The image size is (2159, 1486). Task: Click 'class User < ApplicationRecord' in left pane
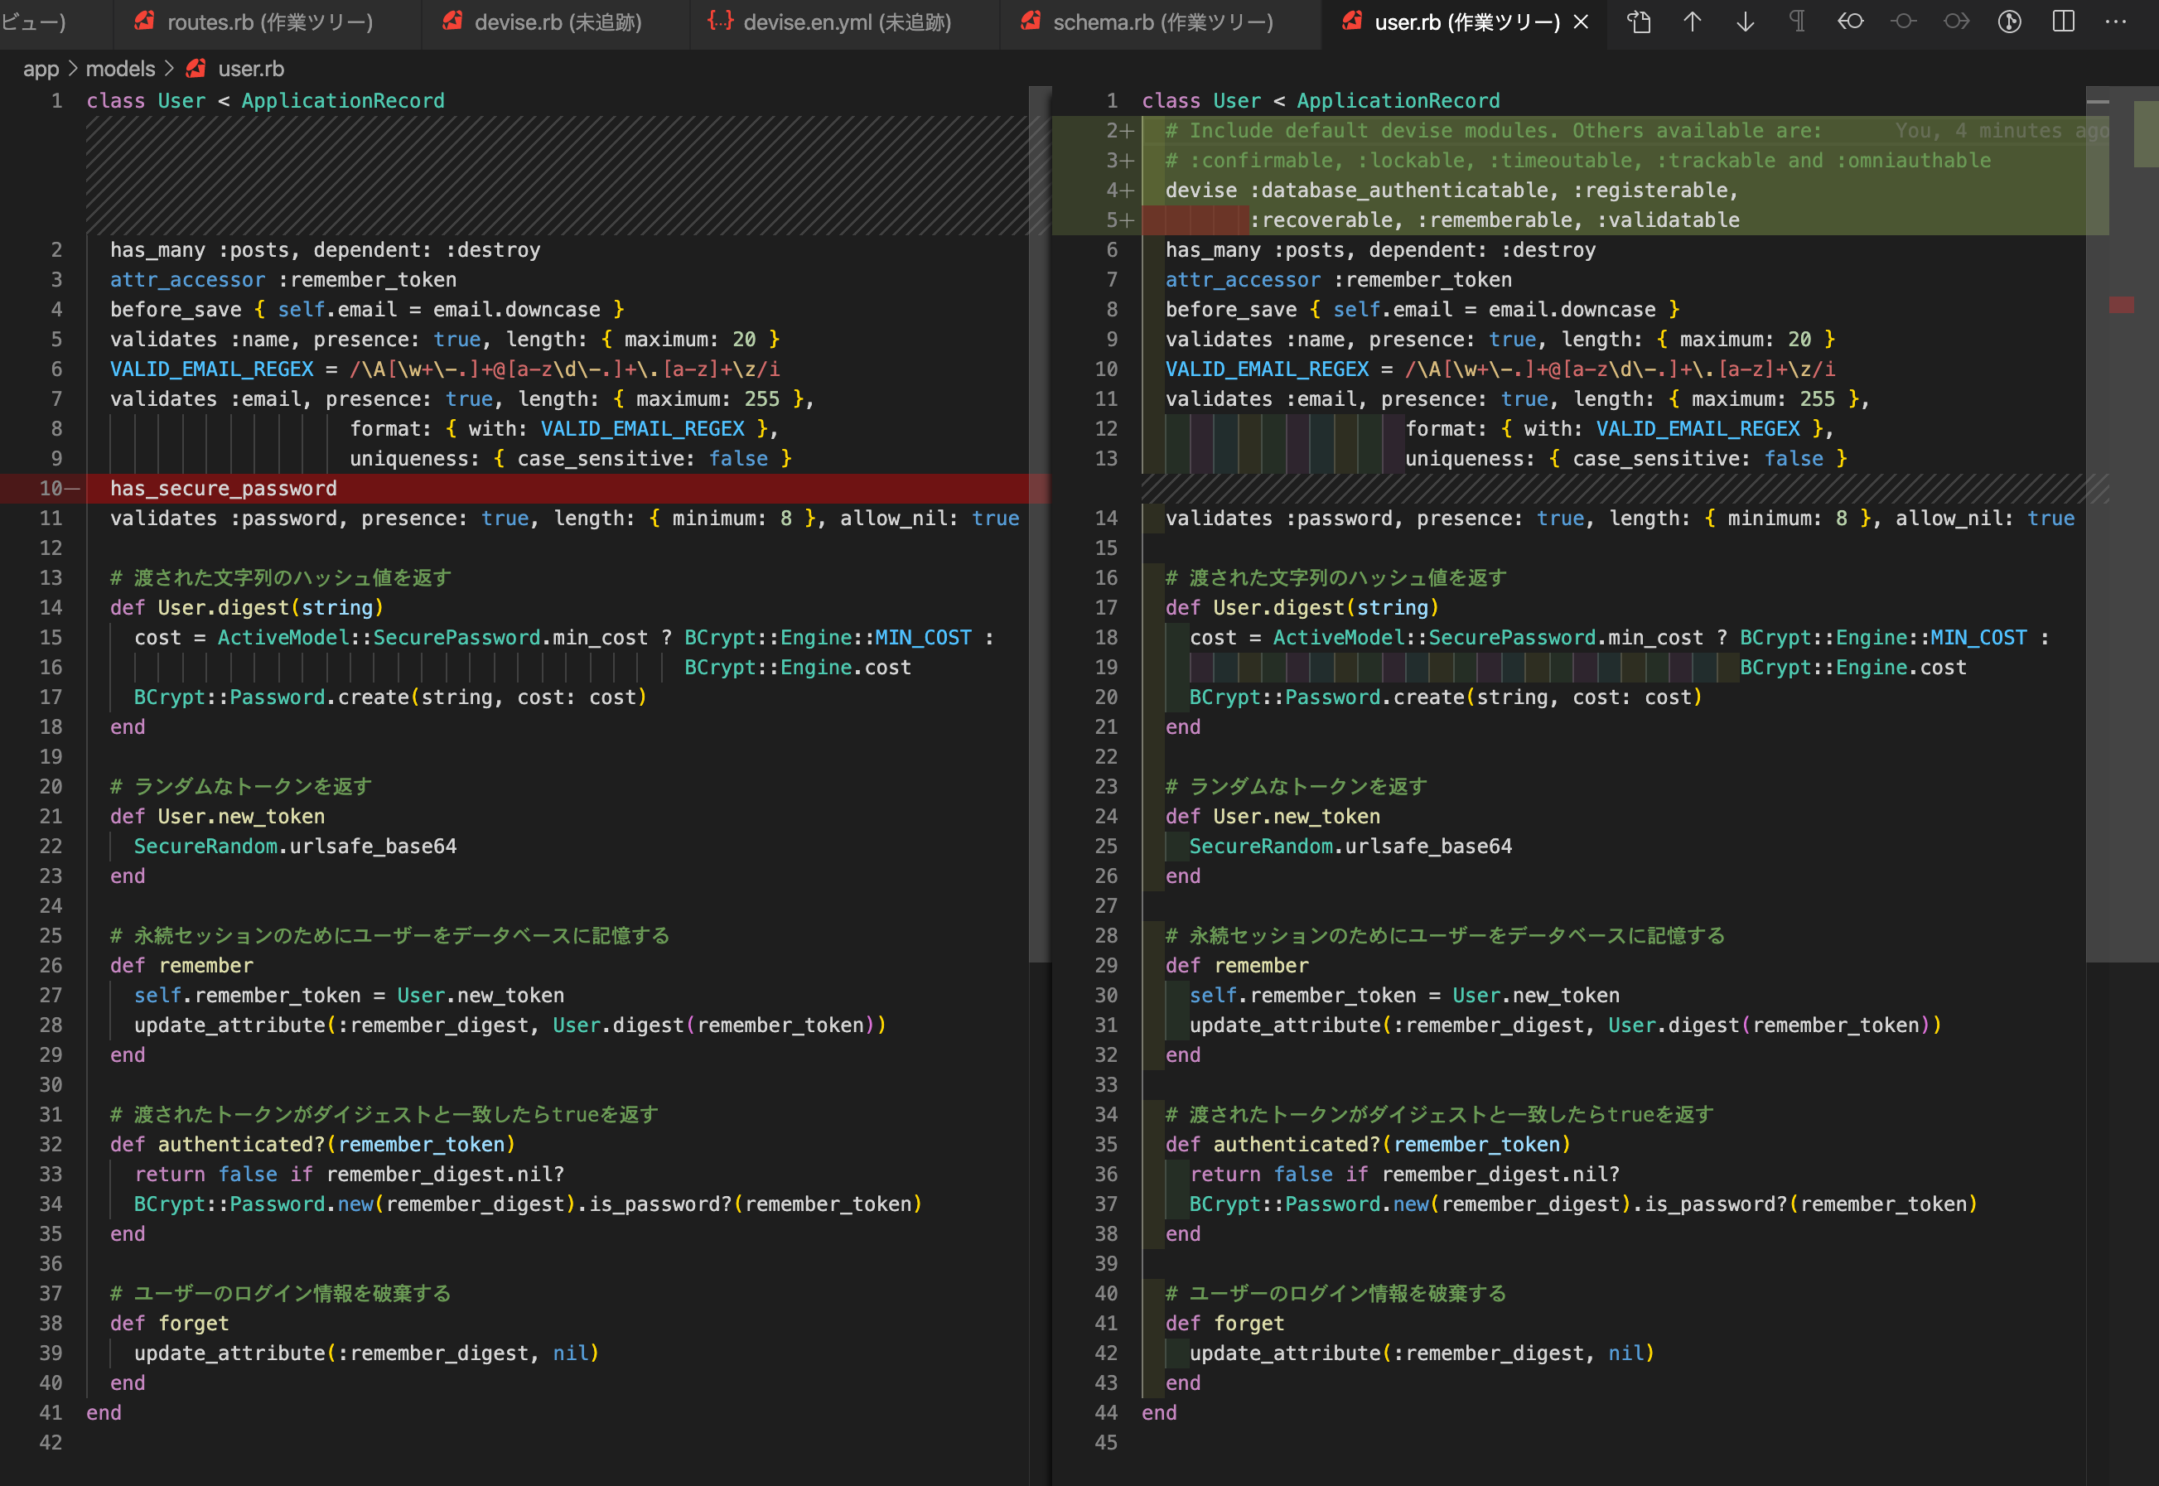tap(265, 100)
